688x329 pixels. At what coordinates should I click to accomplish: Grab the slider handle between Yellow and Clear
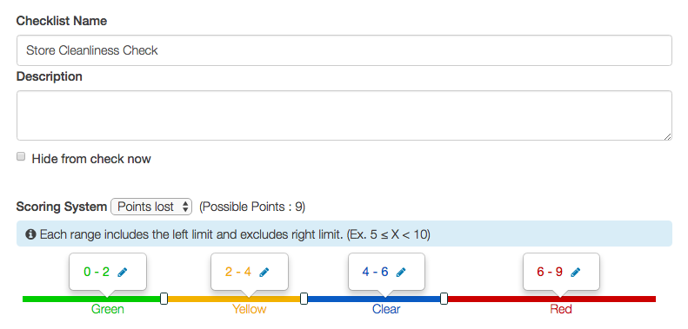click(304, 299)
